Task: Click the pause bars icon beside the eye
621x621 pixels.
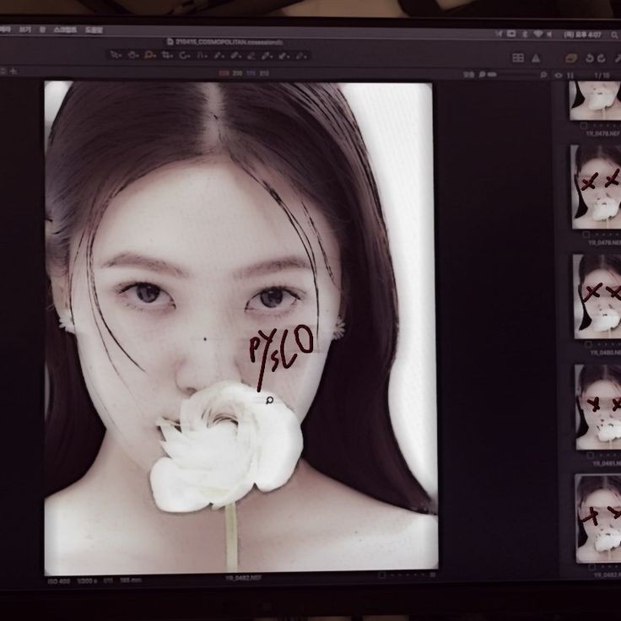Action: [x=570, y=75]
